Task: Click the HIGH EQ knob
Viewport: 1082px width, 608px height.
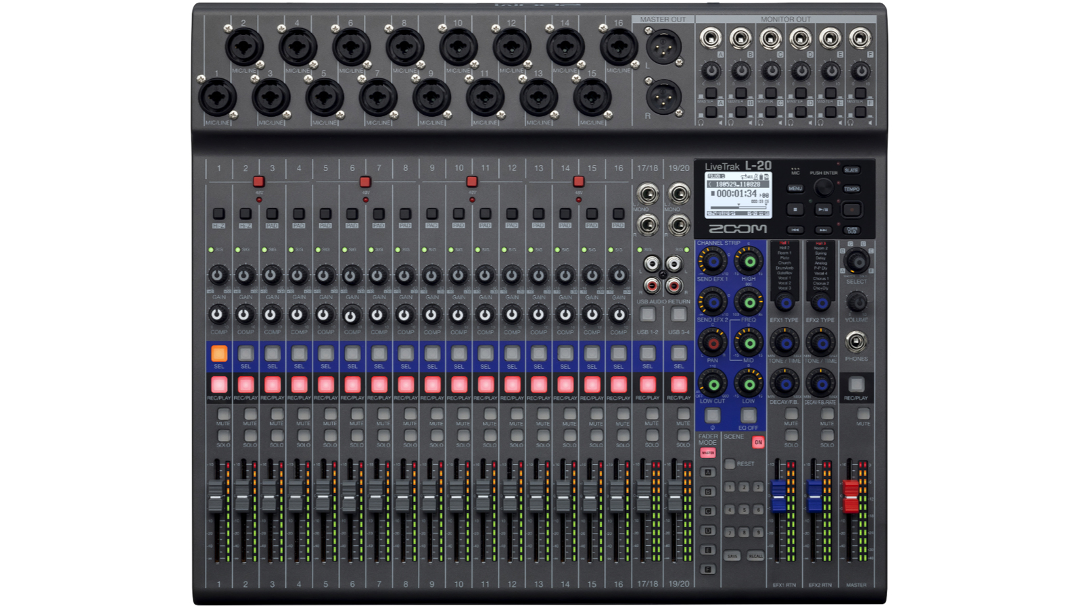Action: 749,261
